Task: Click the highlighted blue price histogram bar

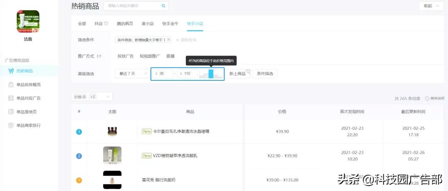Action: tap(211, 74)
